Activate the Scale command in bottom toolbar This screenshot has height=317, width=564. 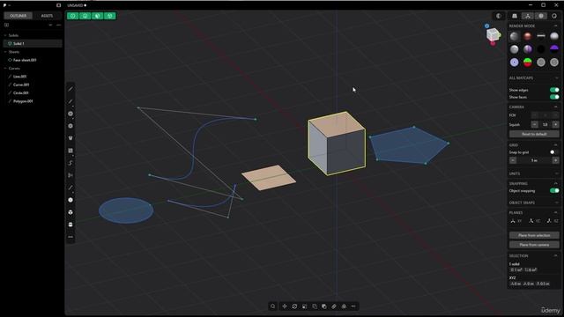pyautogui.click(x=305, y=306)
